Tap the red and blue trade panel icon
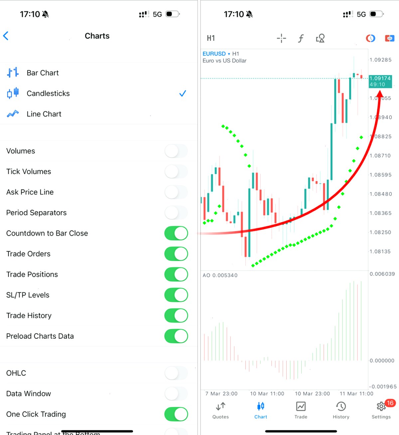 click(x=390, y=38)
